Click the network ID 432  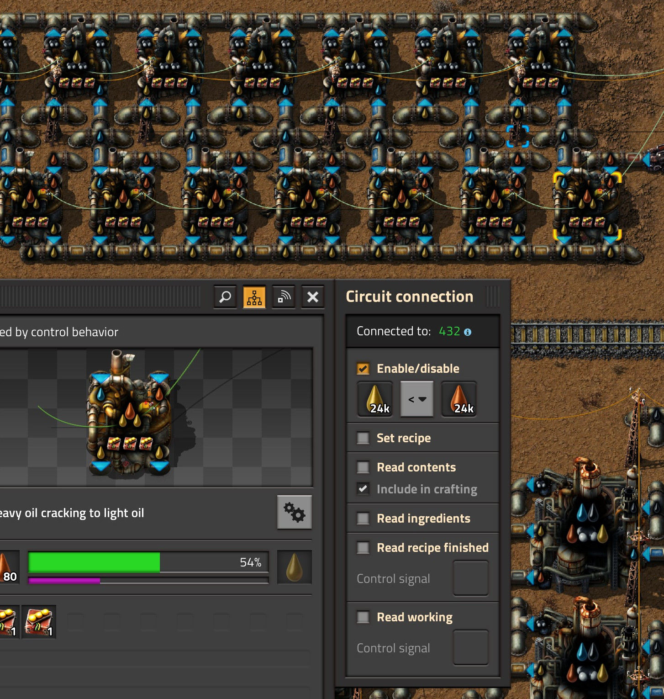coord(449,331)
